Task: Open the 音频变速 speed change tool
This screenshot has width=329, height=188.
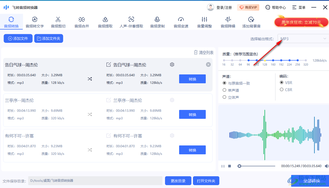Action: (x=181, y=22)
